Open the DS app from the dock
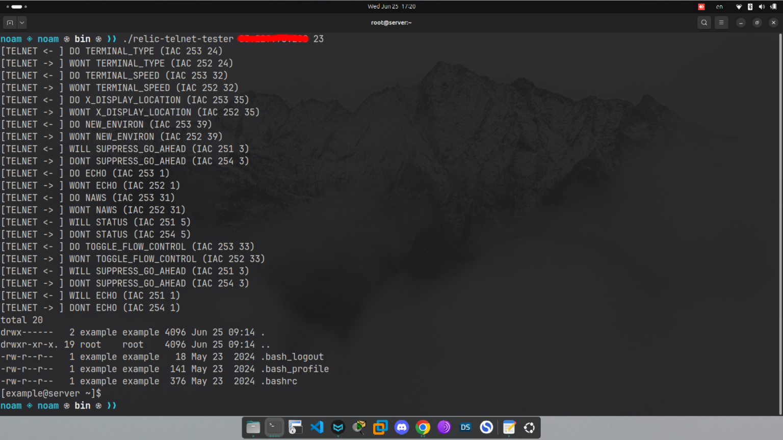 click(x=465, y=427)
